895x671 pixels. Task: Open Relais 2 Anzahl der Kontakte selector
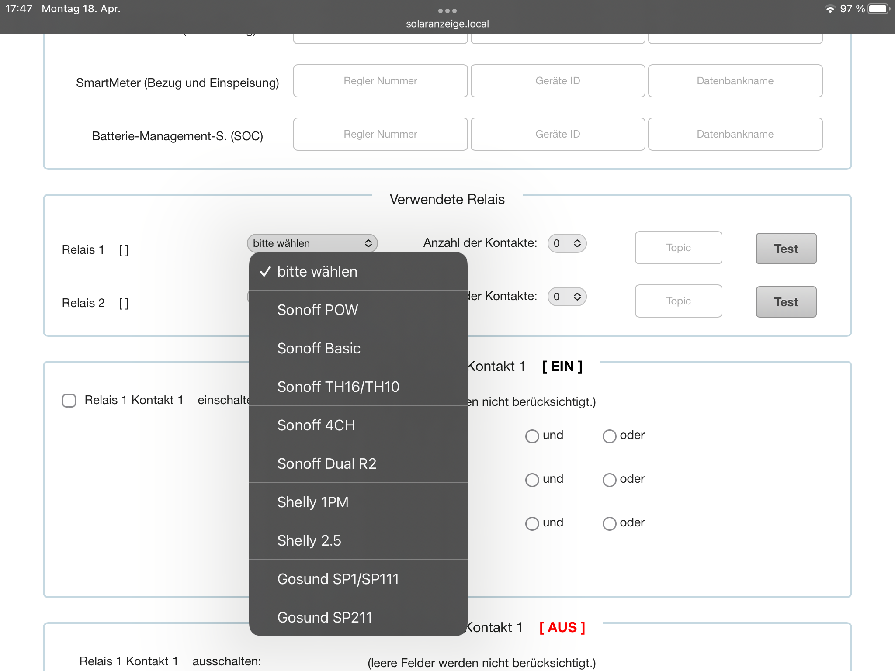(567, 297)
